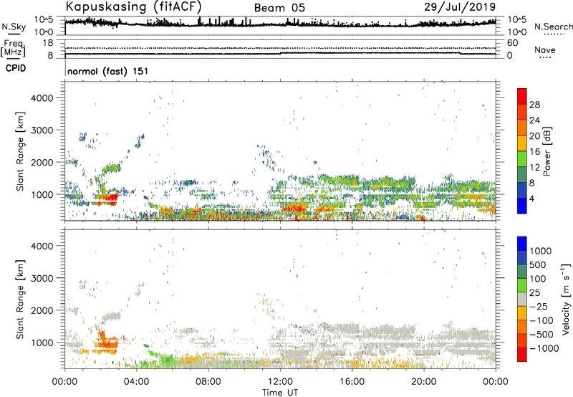Screen dimensions: 573x397
Task: Click the "20" label on the Power colorbar
Action: coord(534,136)
